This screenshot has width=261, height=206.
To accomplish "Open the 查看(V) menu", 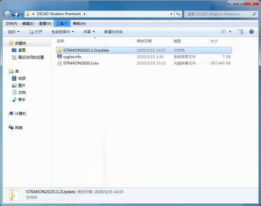I will tap(45, 24).
